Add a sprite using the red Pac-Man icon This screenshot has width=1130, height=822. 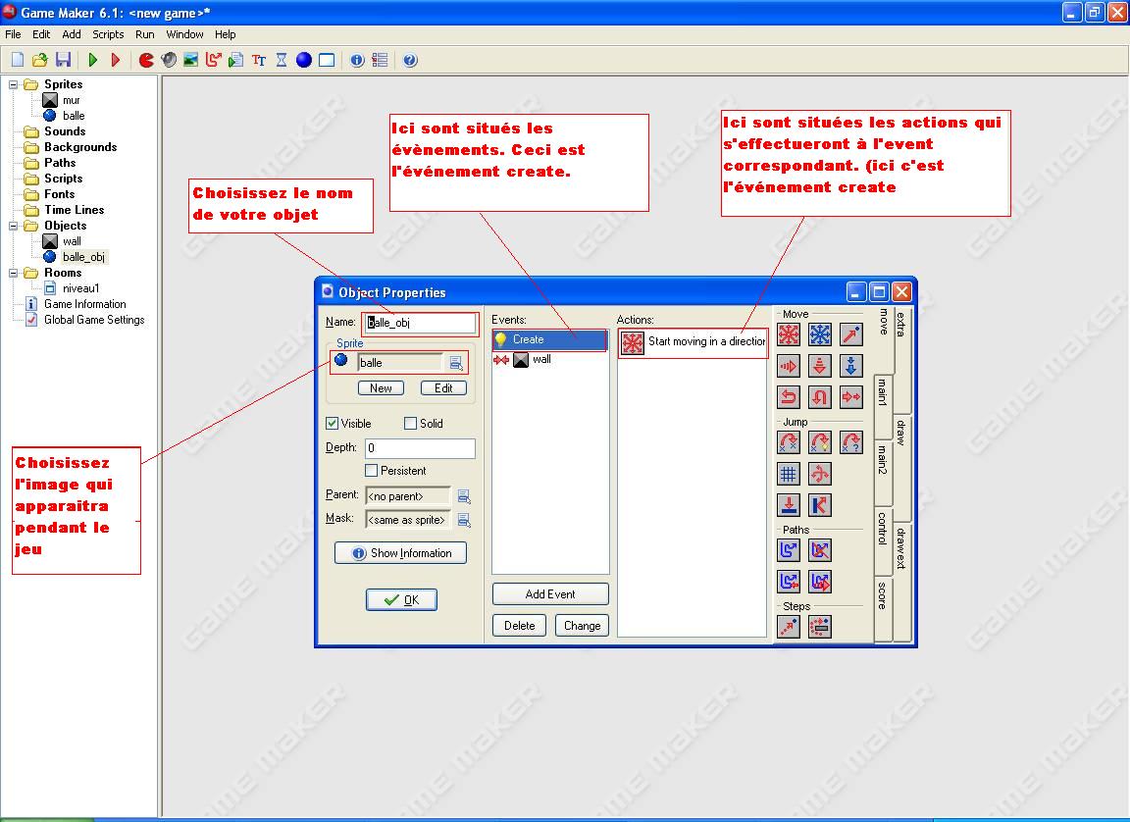point(146,61)
